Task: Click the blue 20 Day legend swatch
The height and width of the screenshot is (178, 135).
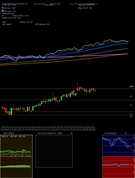Action: click(x=3, y=4)
